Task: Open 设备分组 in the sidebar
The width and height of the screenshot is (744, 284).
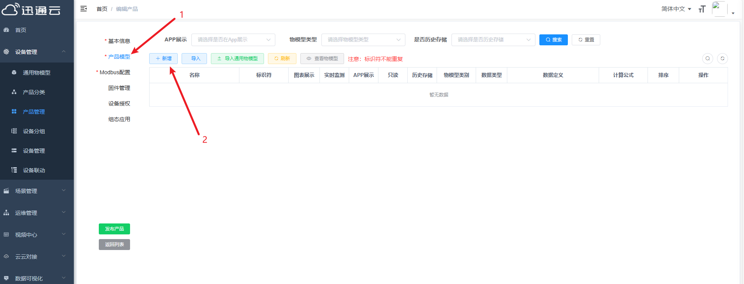Action: pyautogui.click(x=34, y=131)
